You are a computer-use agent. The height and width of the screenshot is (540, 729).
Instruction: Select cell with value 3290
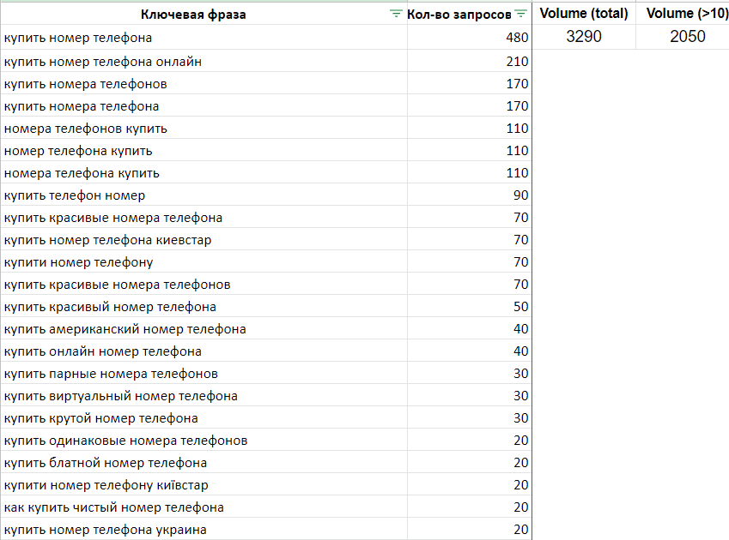pyautogui.click(x=584, y=37)
